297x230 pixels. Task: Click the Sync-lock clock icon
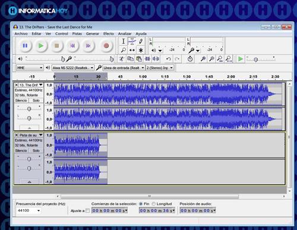[190, 59]
